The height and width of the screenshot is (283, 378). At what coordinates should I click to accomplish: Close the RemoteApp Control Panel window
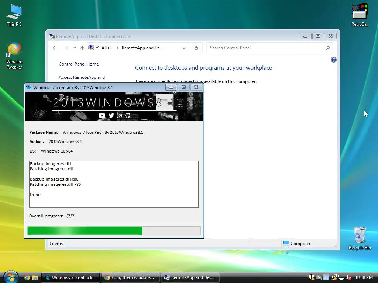point(330,36)
